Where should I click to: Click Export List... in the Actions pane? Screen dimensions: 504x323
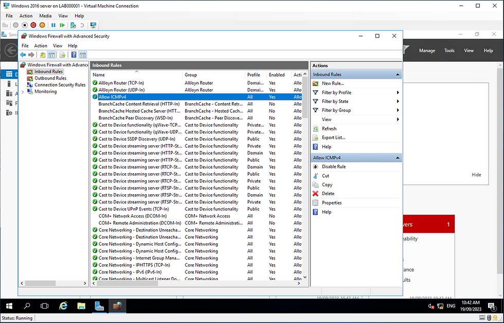(x=333, y=138)
